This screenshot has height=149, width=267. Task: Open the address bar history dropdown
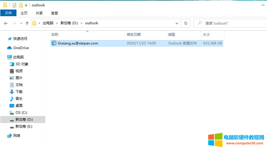177,23
